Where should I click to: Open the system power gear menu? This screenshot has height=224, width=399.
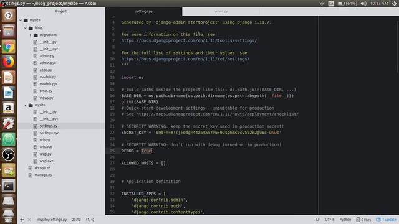[394, 4]
